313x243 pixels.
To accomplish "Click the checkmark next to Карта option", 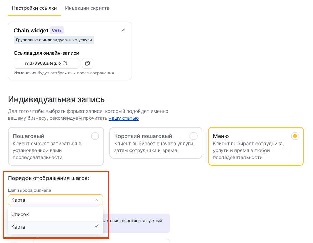I will coord(97,226).
